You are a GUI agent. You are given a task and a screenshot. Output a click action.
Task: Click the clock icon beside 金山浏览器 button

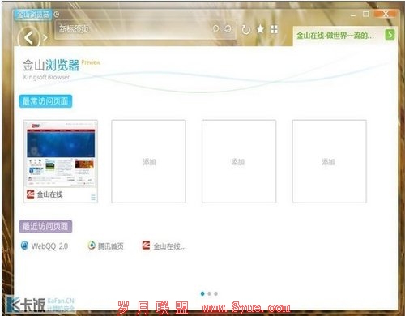coord(57,15)
